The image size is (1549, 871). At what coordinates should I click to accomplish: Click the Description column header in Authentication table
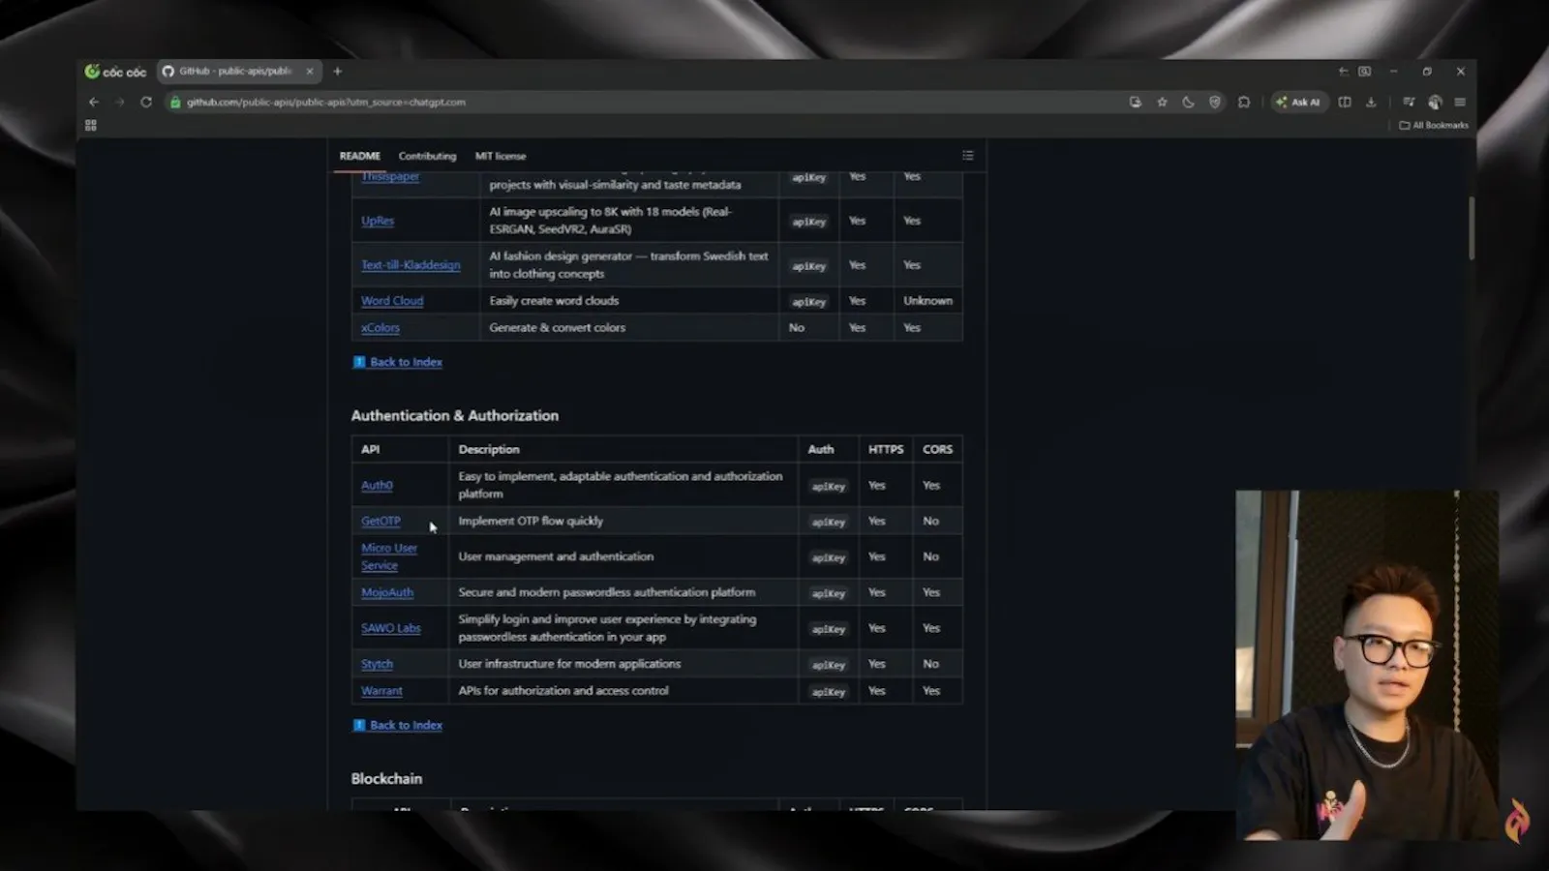pos(489,449)
